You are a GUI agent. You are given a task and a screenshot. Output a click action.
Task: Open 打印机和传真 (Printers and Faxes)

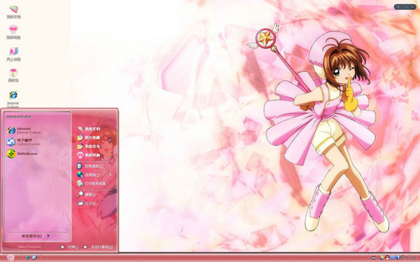click(91, 183)
